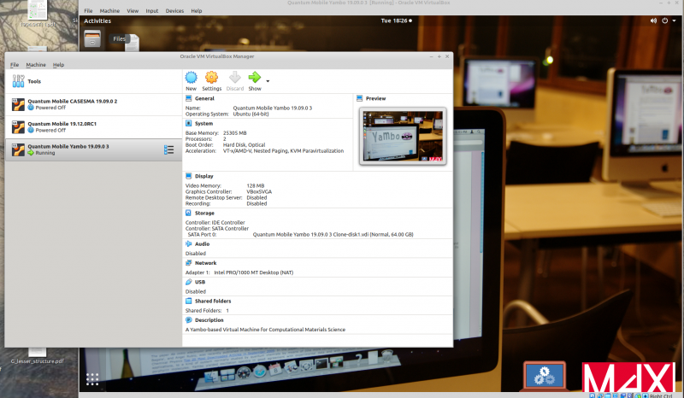
Task: Click the Audio section speaker icon
Action: point(188,244)
